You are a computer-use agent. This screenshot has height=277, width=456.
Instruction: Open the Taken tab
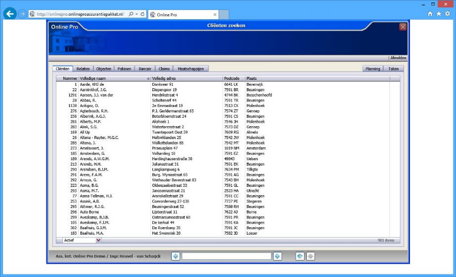point(394,69)
